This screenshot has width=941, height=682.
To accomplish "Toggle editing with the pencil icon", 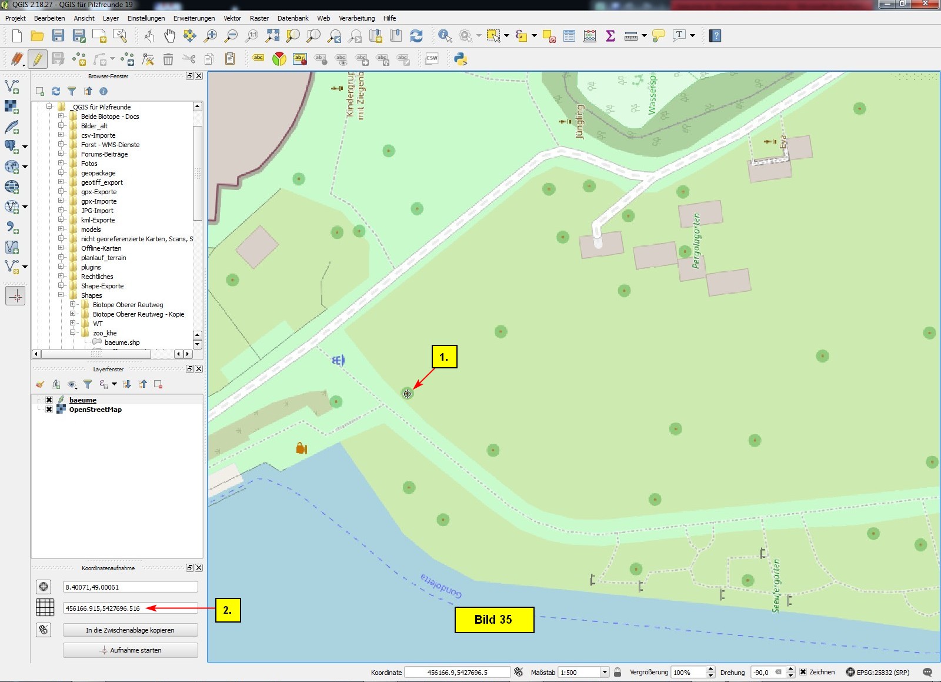I will [37, 59].
